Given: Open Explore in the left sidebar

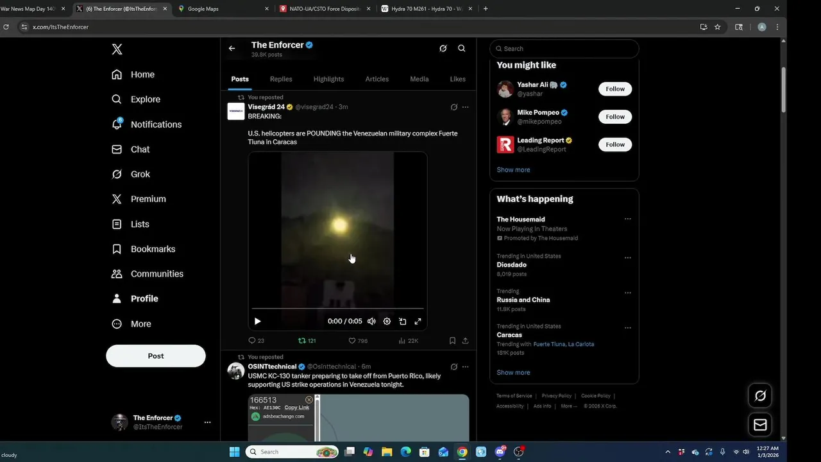Looking at the screenshot, I should pyautogui.click(x=135, y=99).
